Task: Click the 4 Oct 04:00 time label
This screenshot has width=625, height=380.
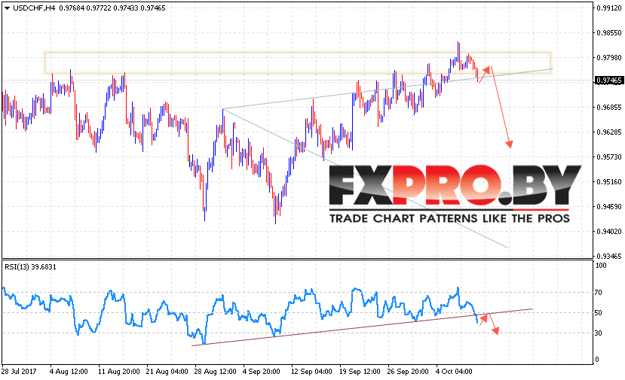Action: point(454,371)
